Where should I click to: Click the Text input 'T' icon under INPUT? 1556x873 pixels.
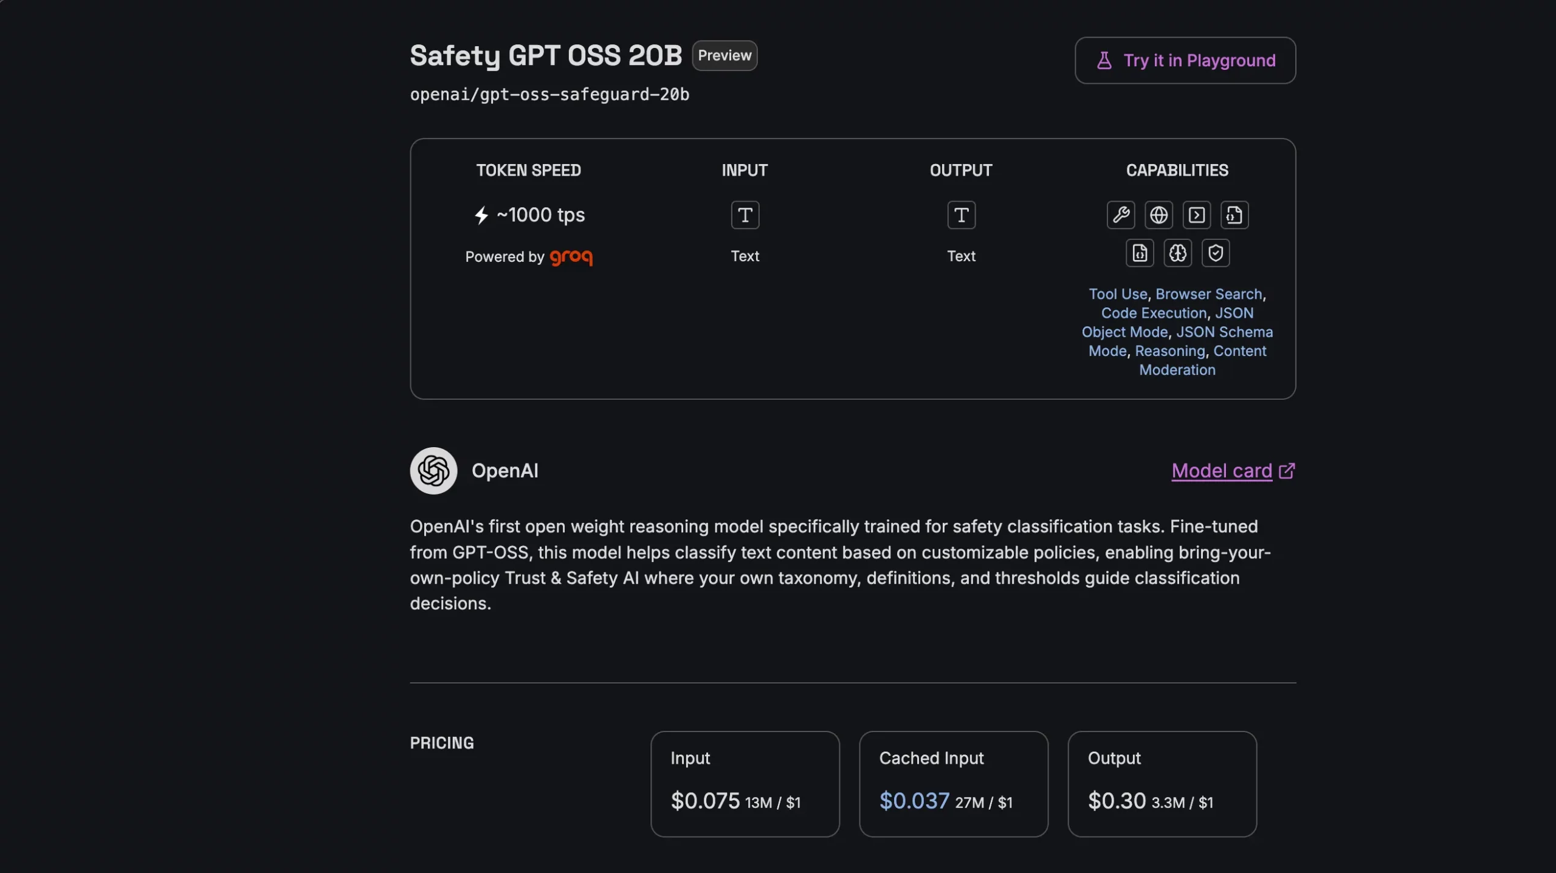(x=745, y=214)
